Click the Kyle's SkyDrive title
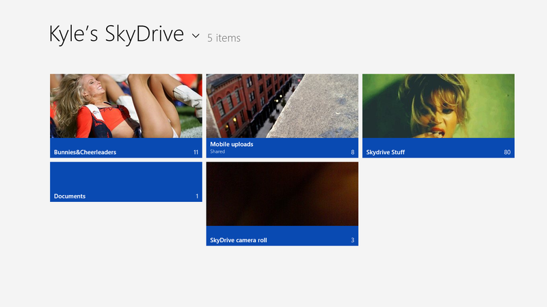The width and height of the screenshot is (547, 307). coord(116,35)
